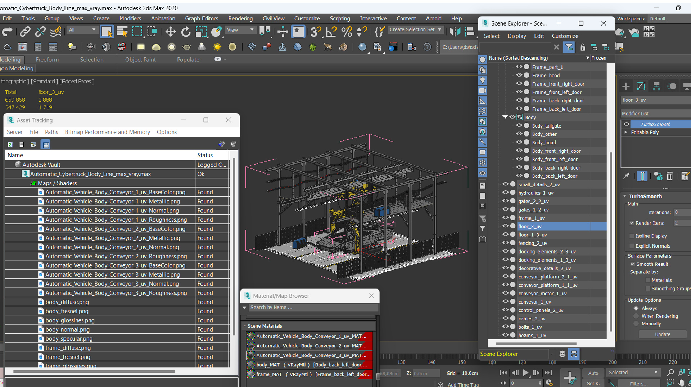Click Display Lights filter in Scene Explorer

click(483, 80)
